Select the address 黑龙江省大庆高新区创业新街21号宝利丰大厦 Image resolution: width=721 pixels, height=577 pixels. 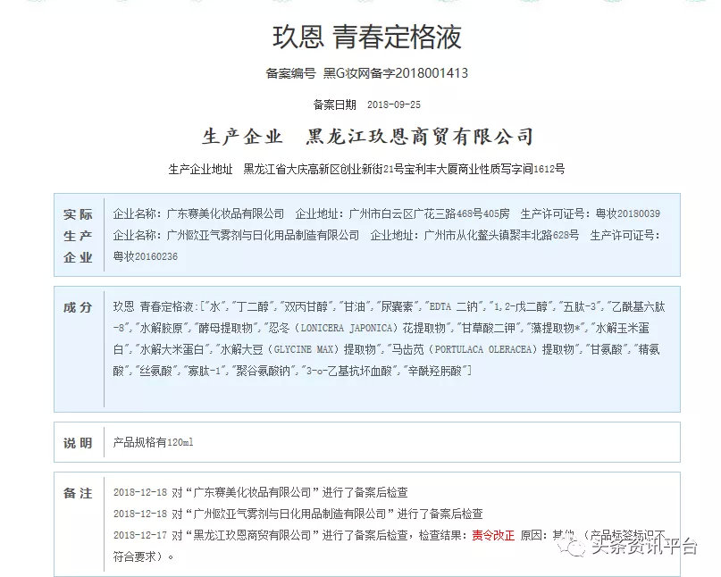coord(352,169)
